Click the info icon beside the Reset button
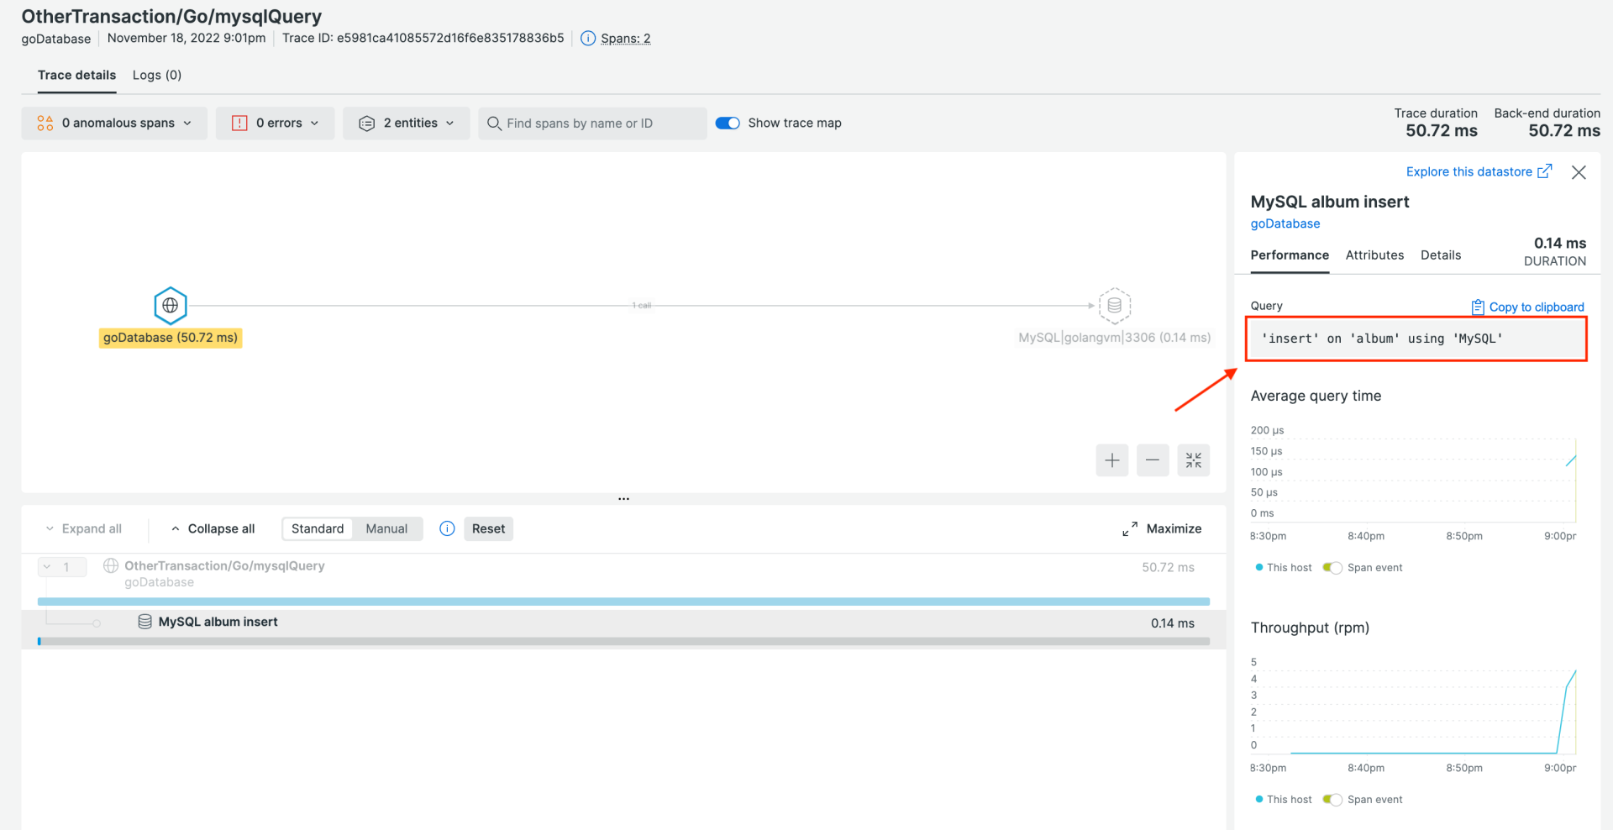Viewport: 1613px width, 830px height. click(x=446, y=528)
